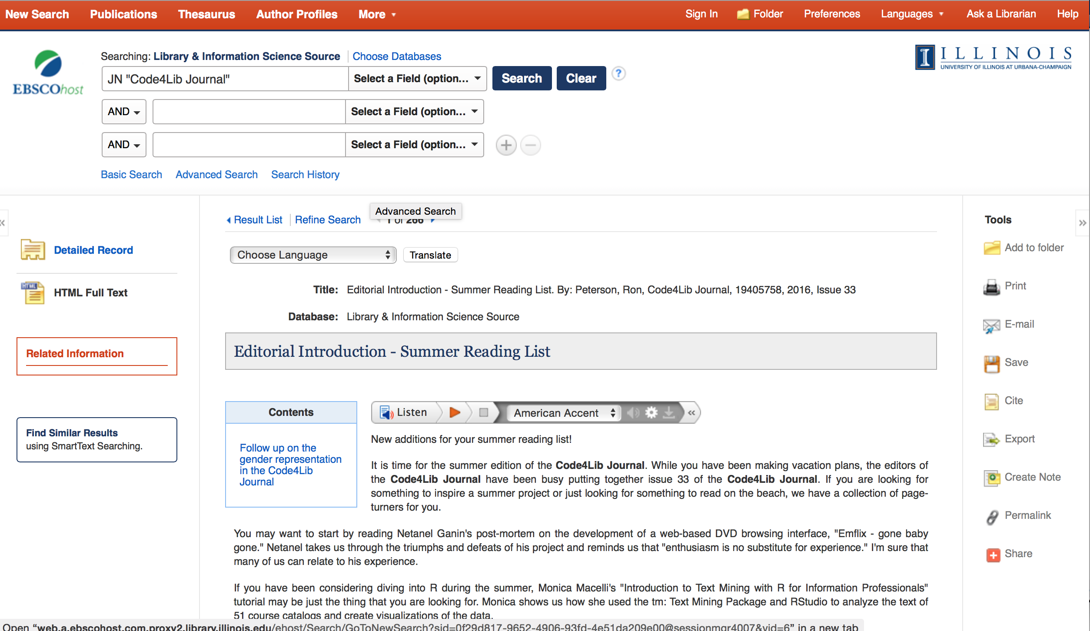Click the Listen button
This screenshot has width=1090, height=631.
pyautogui.click(x=405, y=412)
